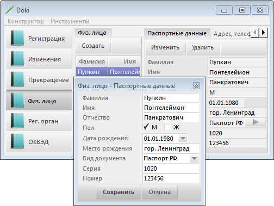Click the book icon next to Прекращение
This screenshot has width=274, height=206.
[x=17, y=79]
